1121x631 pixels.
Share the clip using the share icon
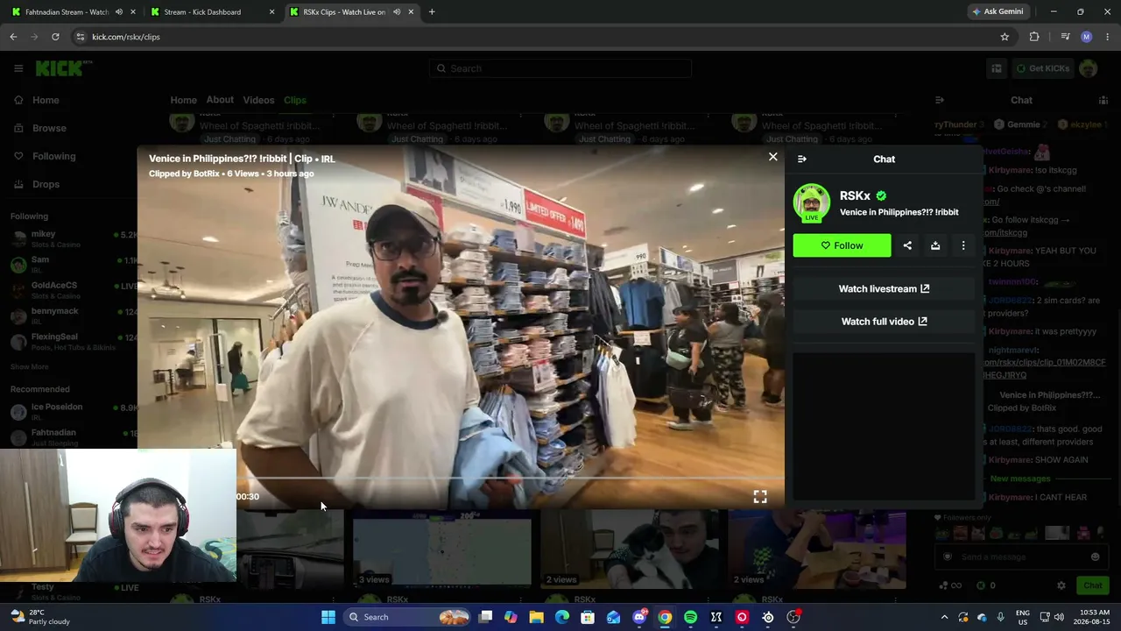pyautogui.click(x=907, y=245)
